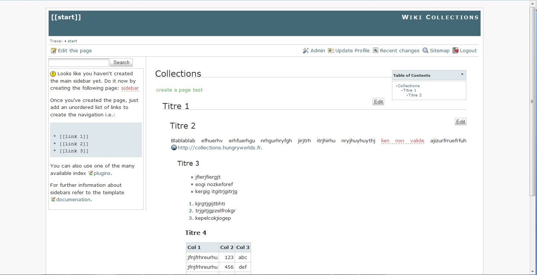This screenshot has height=275, width=537.
Task: Click the Edit this page pencil icon
Action: point(54,51)
